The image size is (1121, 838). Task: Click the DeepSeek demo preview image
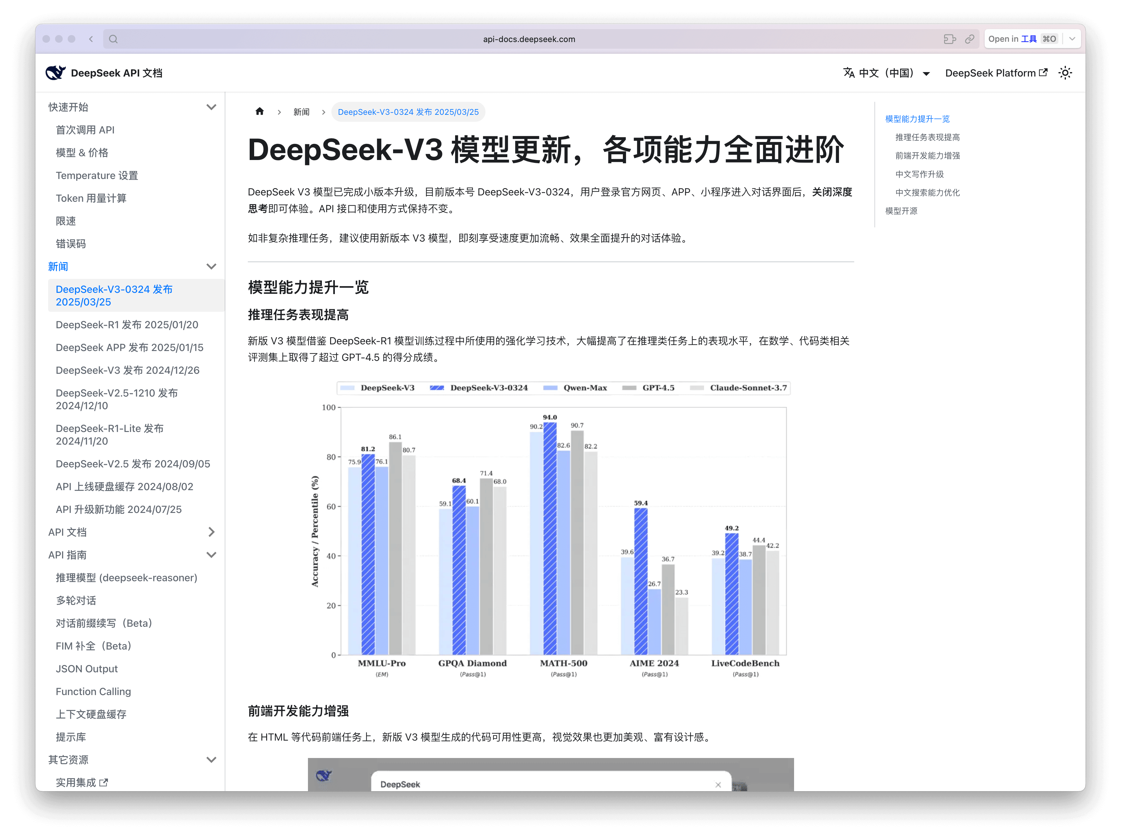click(550, 775)
